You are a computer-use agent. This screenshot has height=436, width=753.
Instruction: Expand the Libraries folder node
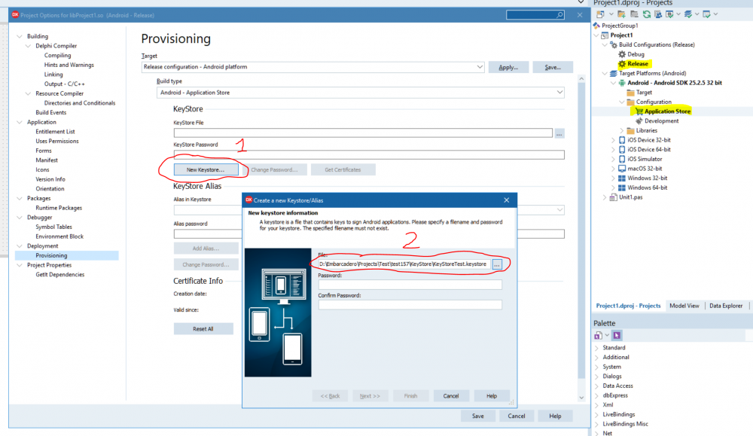point(622,130)
